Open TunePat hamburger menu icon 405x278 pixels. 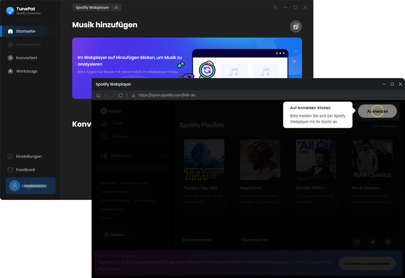[275, 8]
